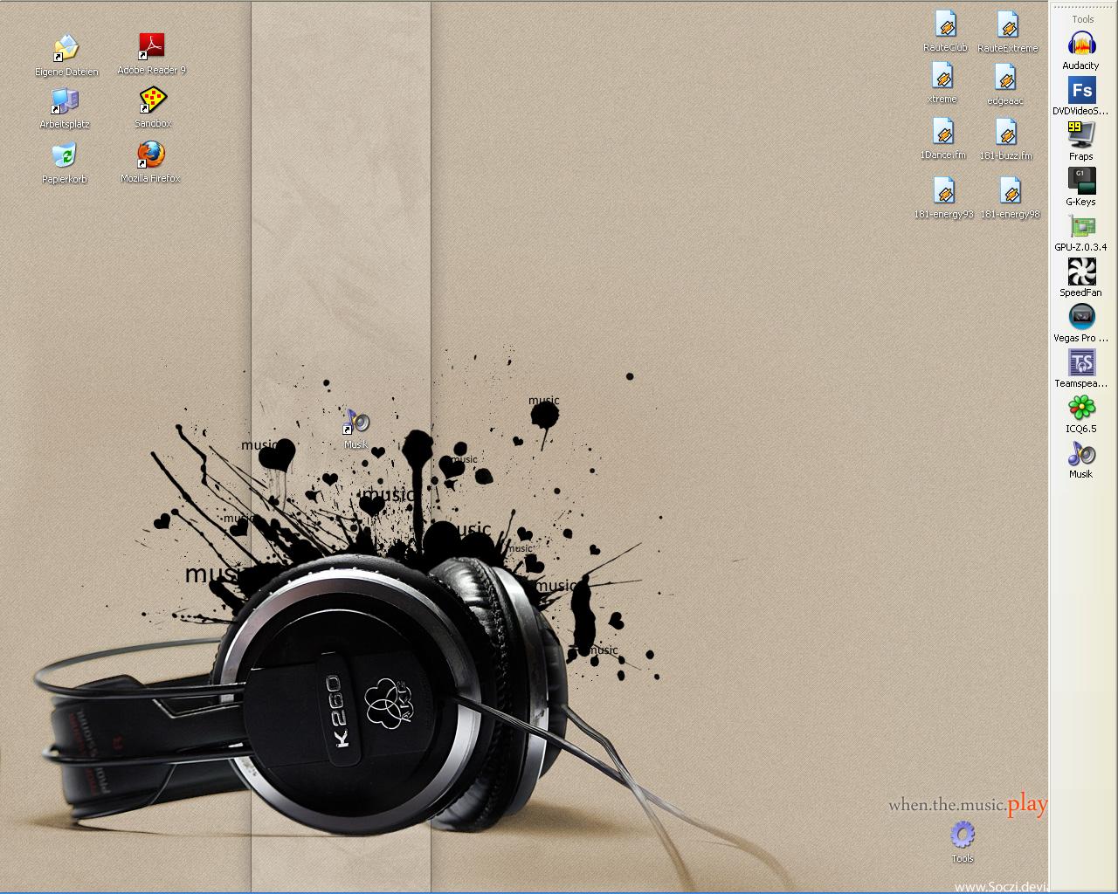Screen dimensions: 1118x894
Task: Start ICQ6.5 flower icon
Action: coord(1081,408)
